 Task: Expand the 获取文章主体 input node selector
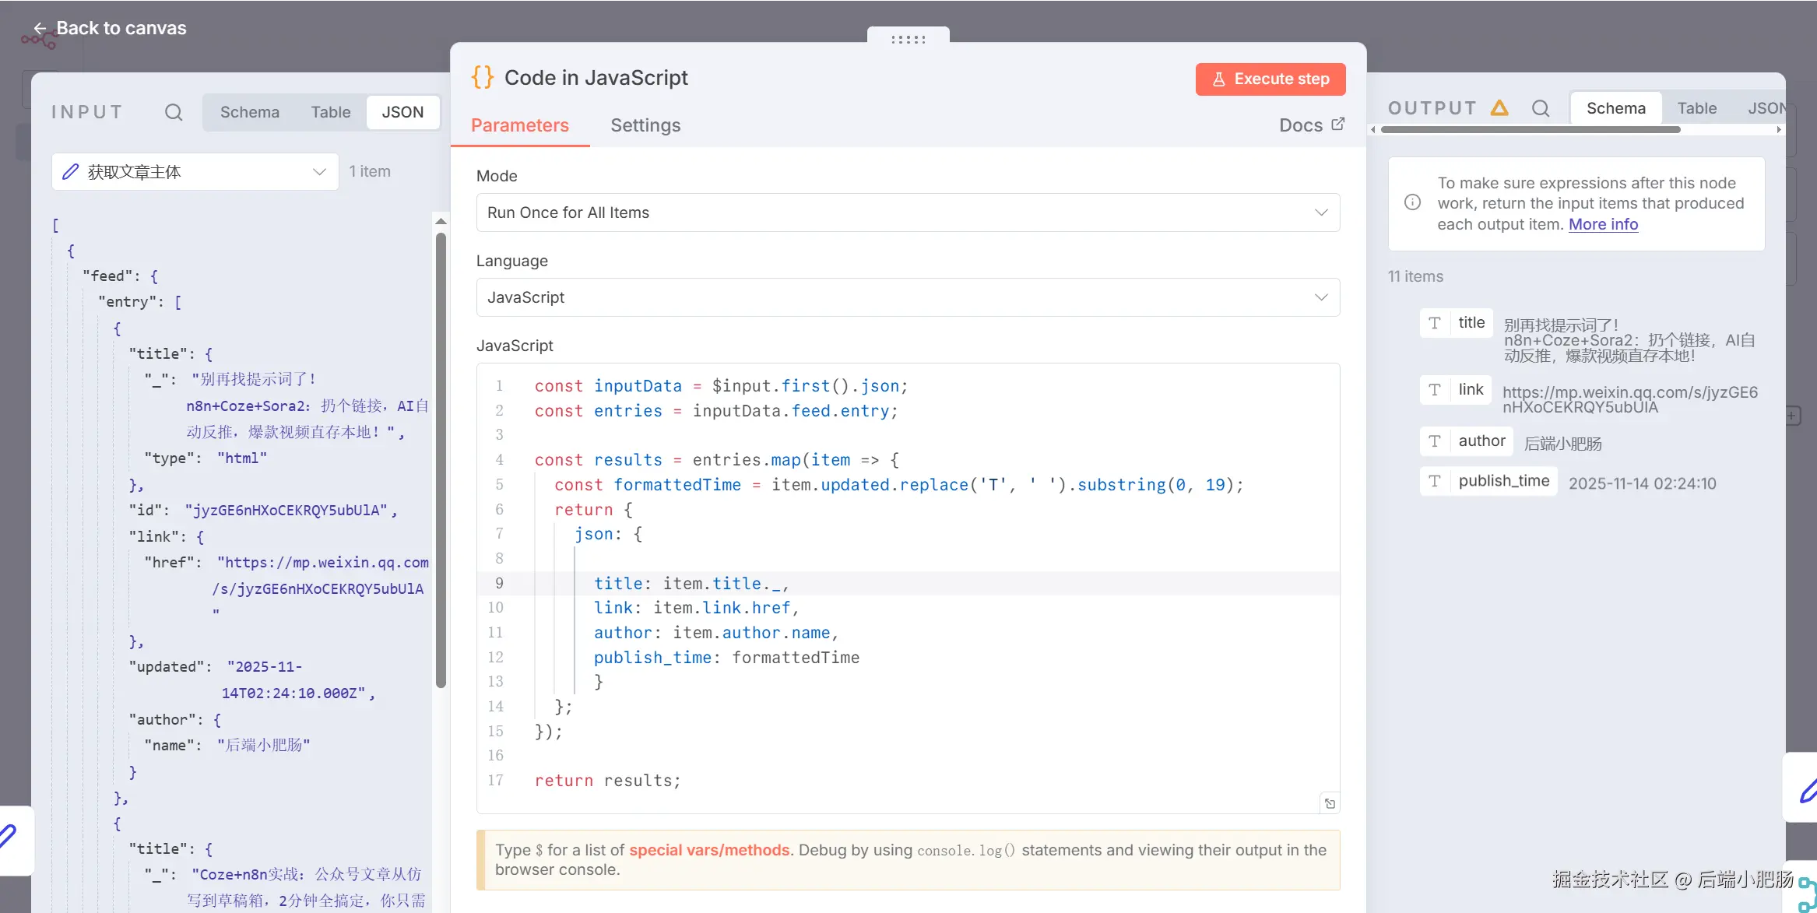(x=195, y=172)
